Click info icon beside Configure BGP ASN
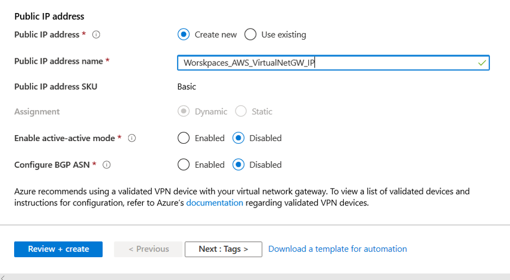Screen dimensions: 510x280 [107, 165]
